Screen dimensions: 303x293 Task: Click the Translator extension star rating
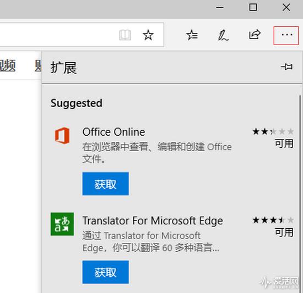273,220
